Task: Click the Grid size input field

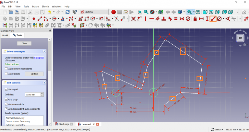Action: tap(31, 94)
